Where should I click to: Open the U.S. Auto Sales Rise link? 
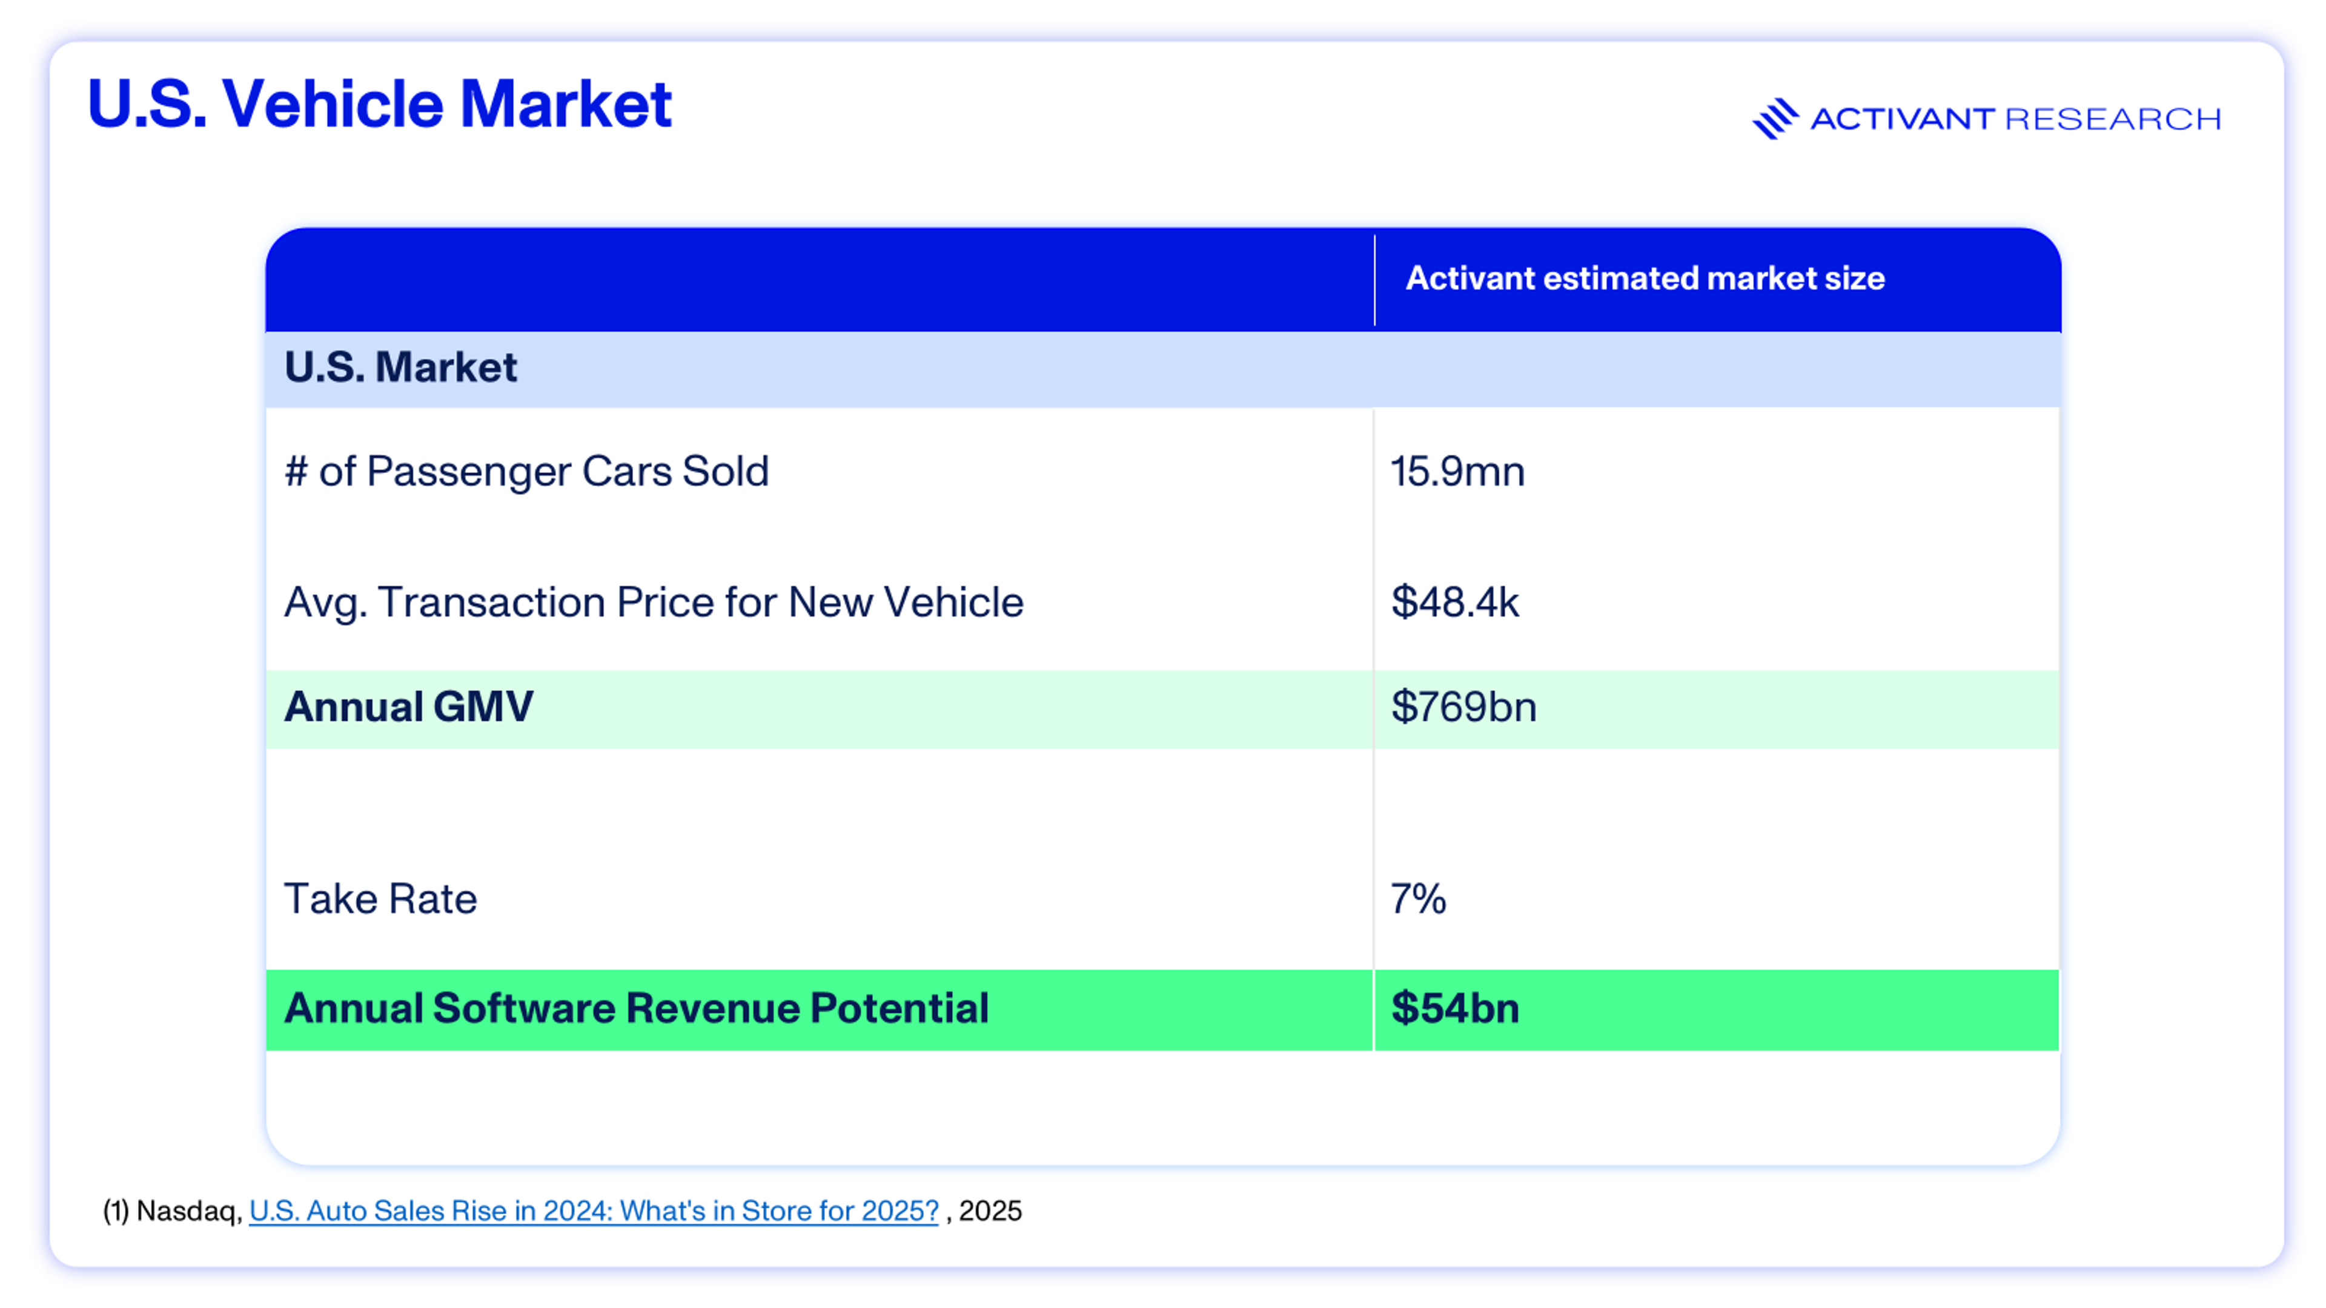tap(593, 1211)
